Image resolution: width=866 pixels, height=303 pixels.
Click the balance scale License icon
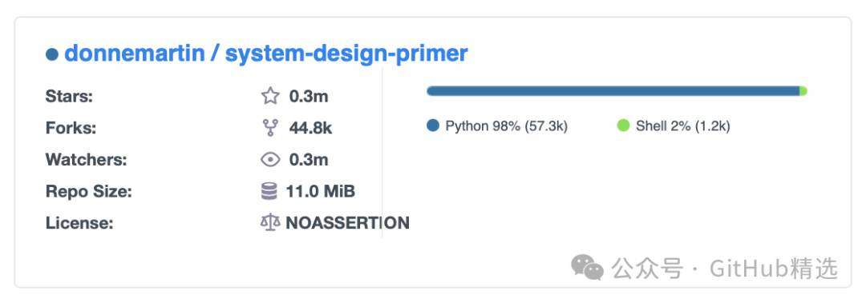270,222
